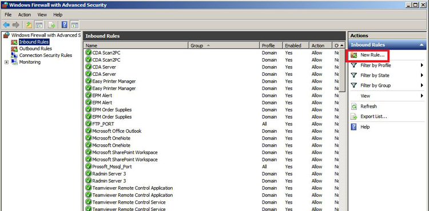Open the Filter by Profile submenu arrow
This screenshot has width=429, height=211.
coord(422,66)
